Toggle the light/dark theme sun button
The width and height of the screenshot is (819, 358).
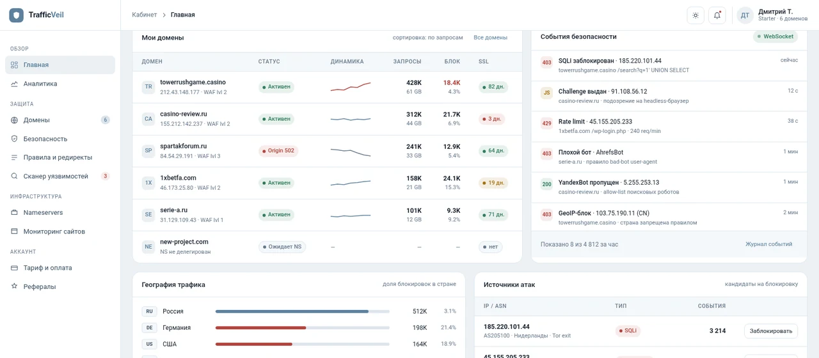tap(696, 15)
